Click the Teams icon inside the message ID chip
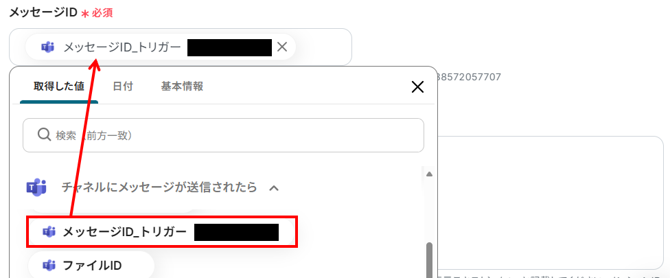This screenshot has width=670, height=278. pos(47,47)
